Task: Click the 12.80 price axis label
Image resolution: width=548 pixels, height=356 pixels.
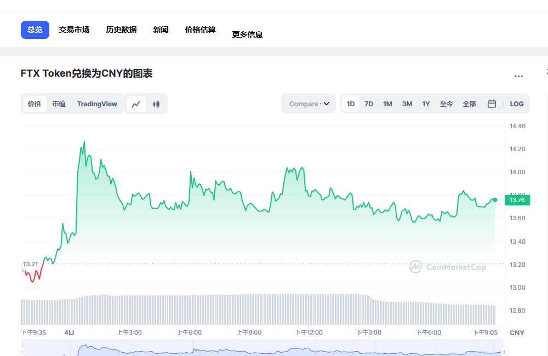Action: (517, 311)
